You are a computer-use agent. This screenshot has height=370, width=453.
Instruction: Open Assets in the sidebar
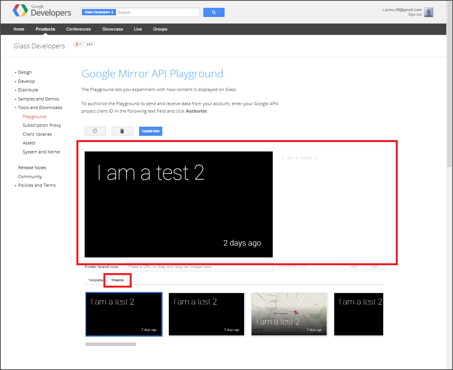pos(29,143)
